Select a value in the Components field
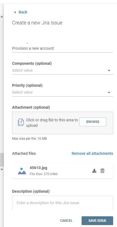The height and width of the screenshot is (227, 117). coord(63,71)
